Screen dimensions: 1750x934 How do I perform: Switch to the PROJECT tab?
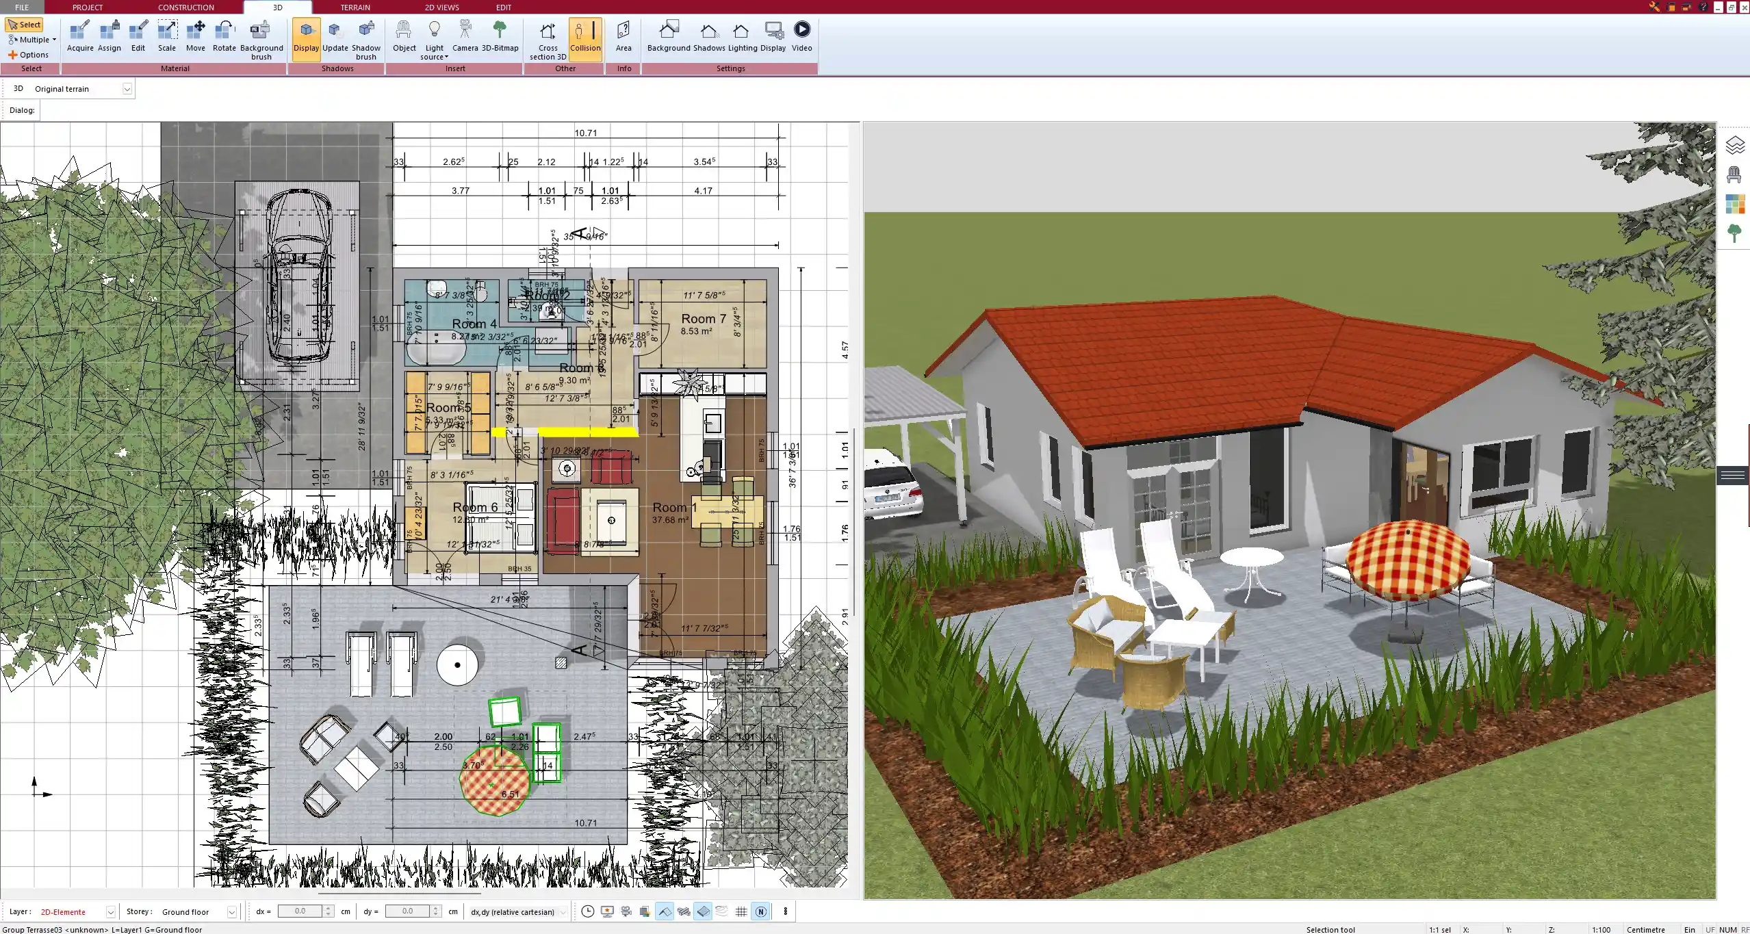pyautogui.click(x=88, y=7)
